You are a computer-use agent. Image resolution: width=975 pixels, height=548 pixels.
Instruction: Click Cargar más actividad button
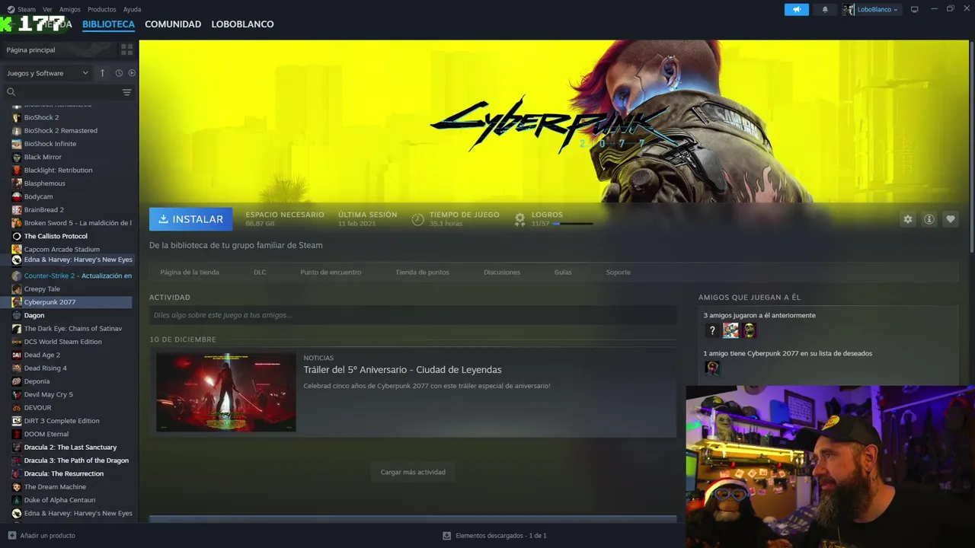pos(413,472)
